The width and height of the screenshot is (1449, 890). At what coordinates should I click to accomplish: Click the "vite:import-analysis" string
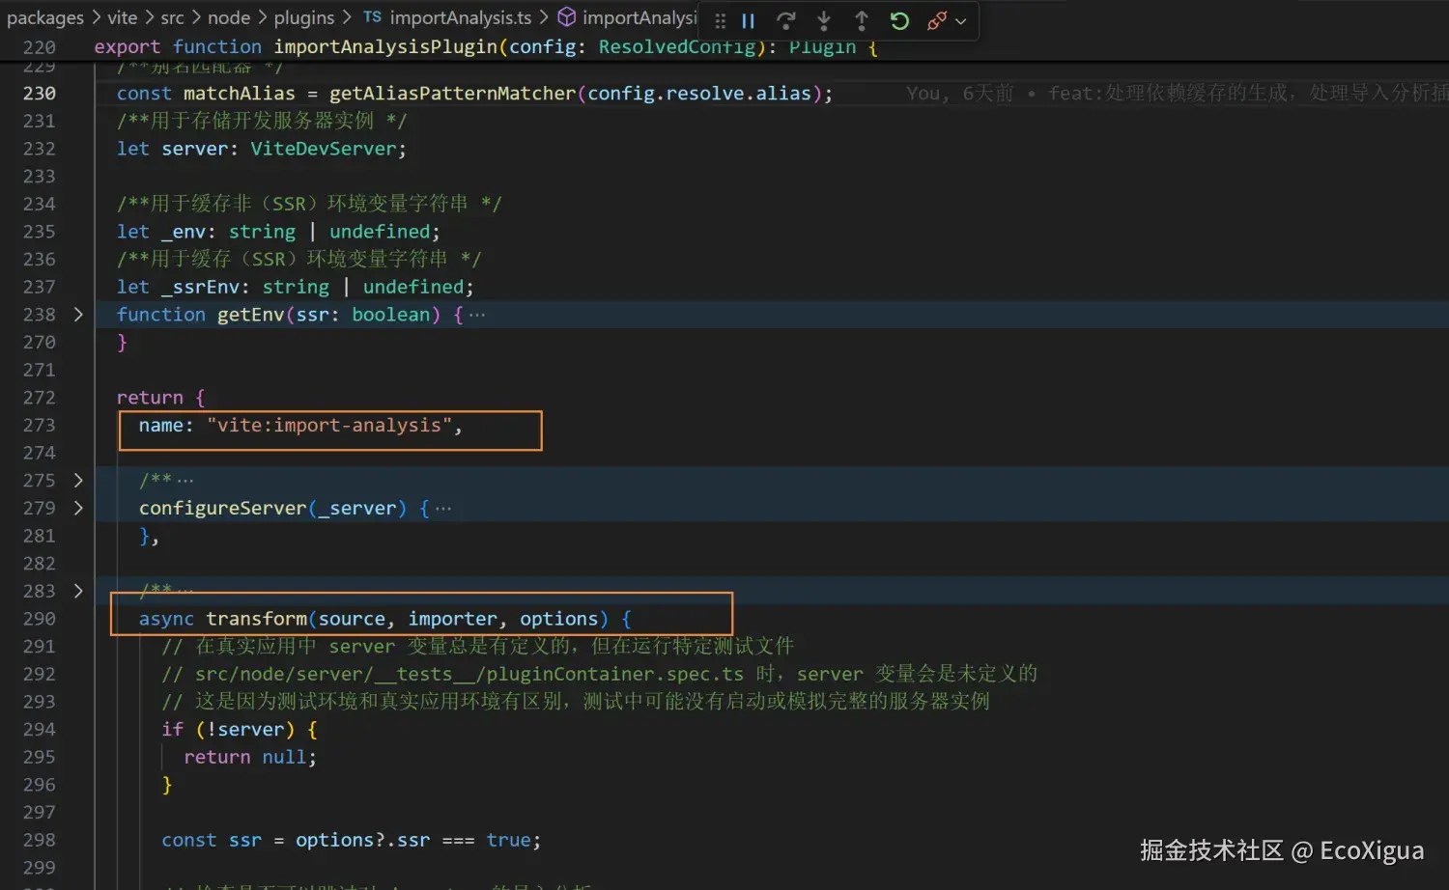[329, 425]
